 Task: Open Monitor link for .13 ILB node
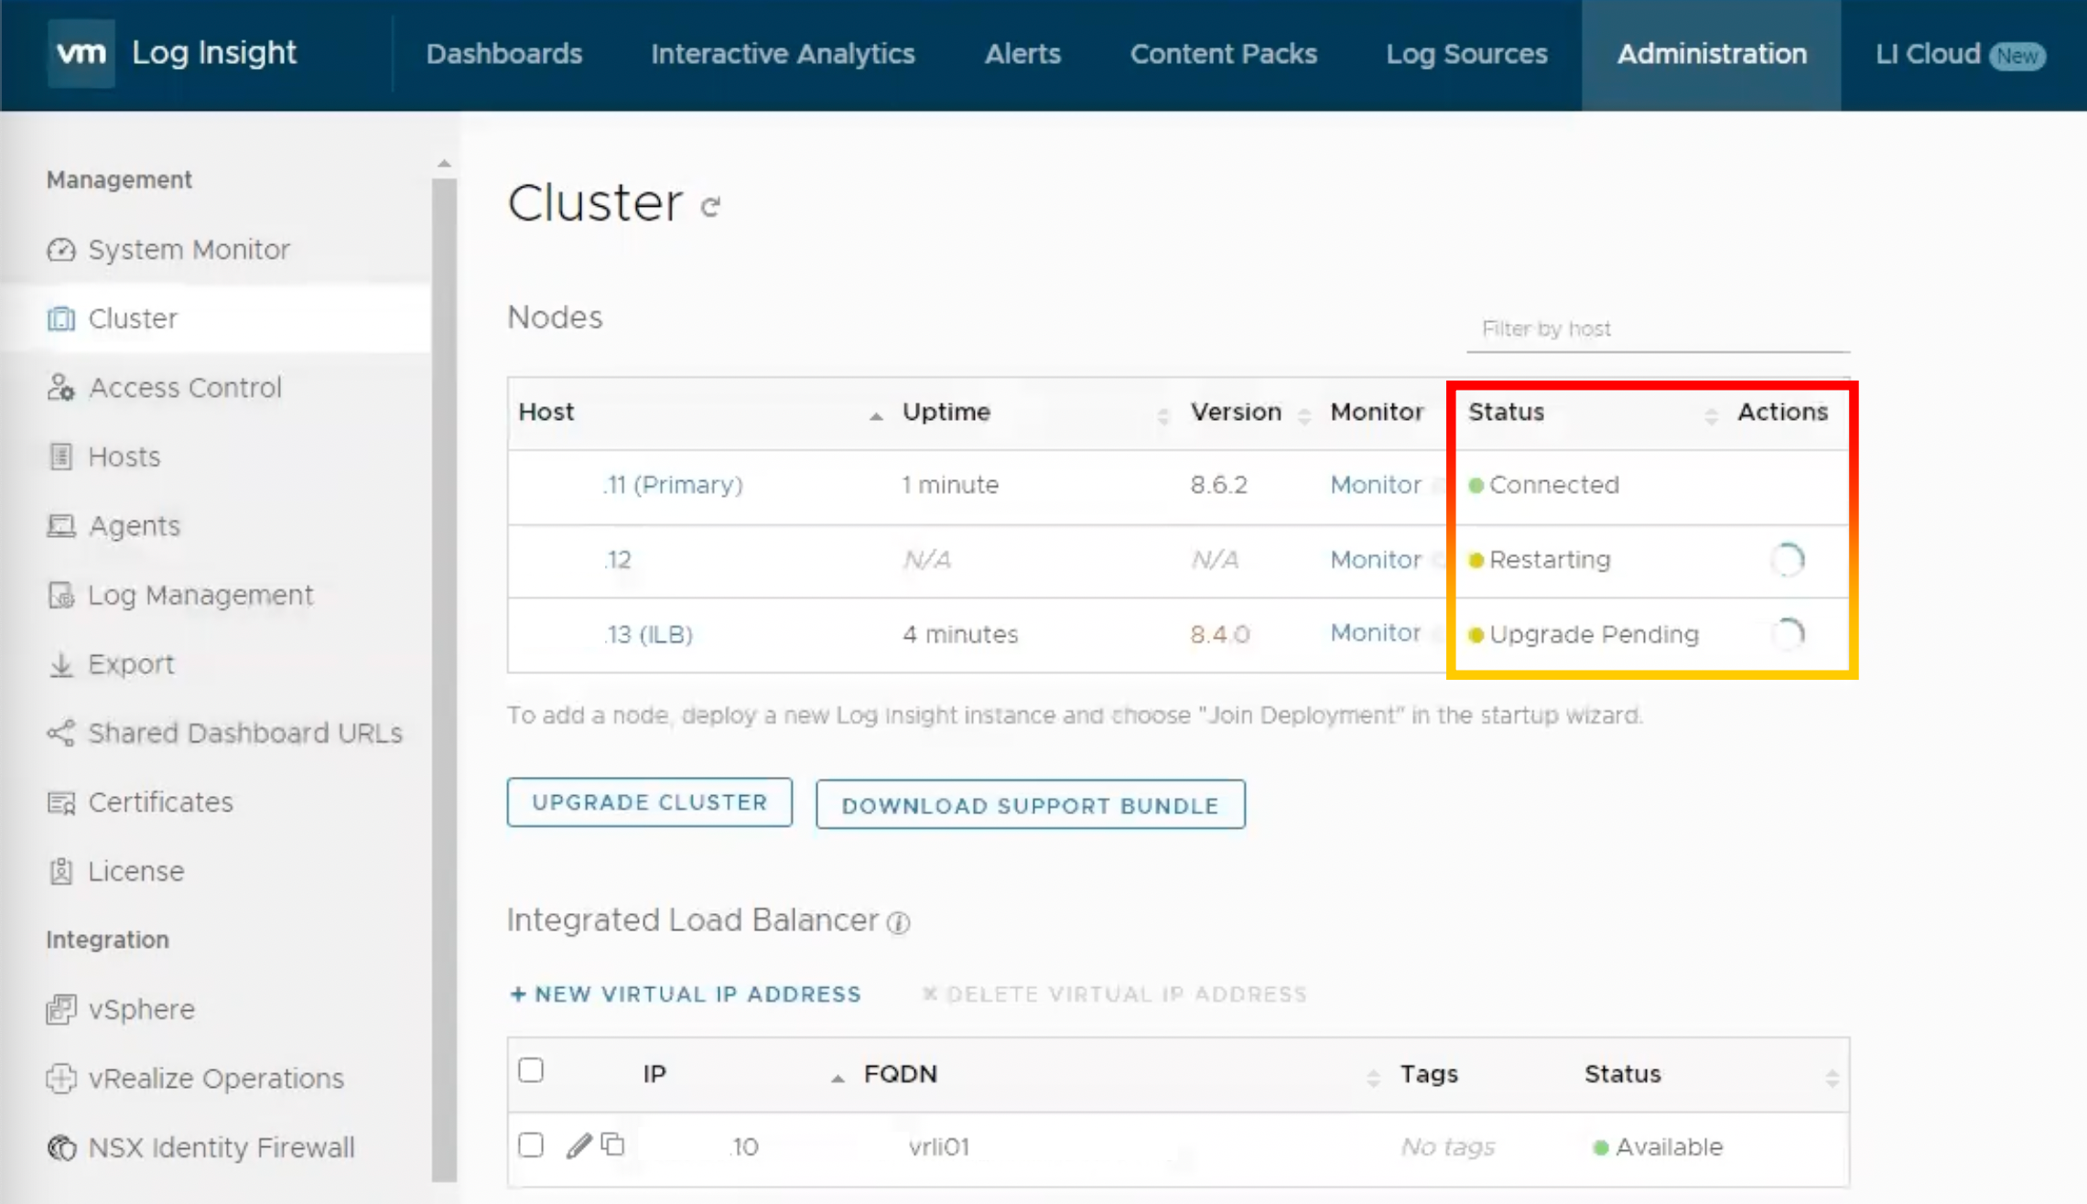point(1375,633)
